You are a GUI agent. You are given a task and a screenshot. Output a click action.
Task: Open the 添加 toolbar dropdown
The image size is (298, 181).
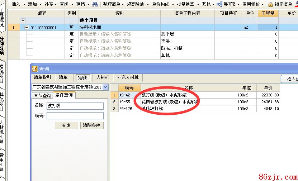34,4
